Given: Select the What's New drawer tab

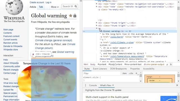Looking at the screenshot, I should tap(106, 85).
